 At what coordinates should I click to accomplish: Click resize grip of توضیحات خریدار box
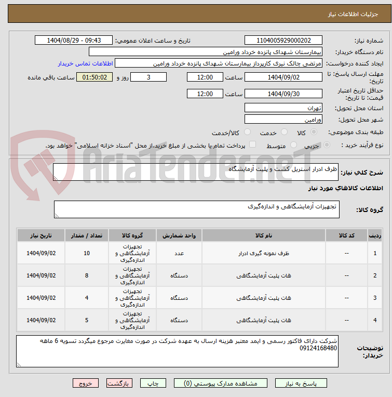[19, 364]
